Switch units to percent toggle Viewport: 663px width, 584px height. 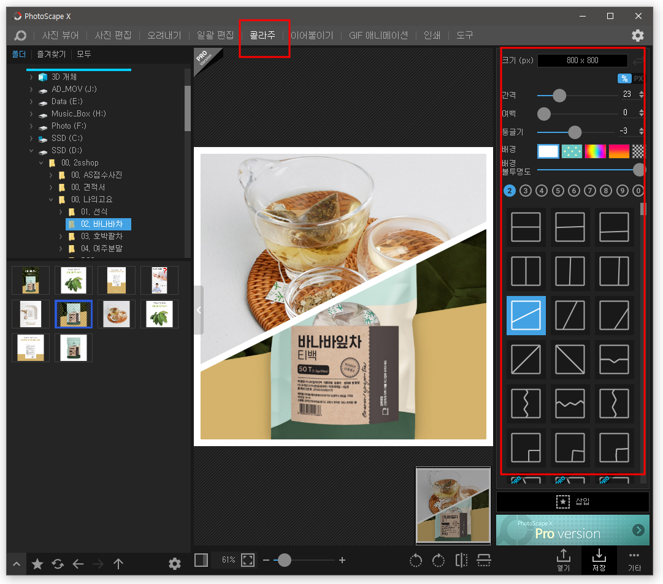coord(624,78)
